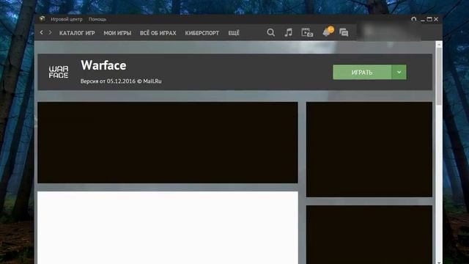
Task: Click the scrollbar up arrow
Action: click(439, 45)
